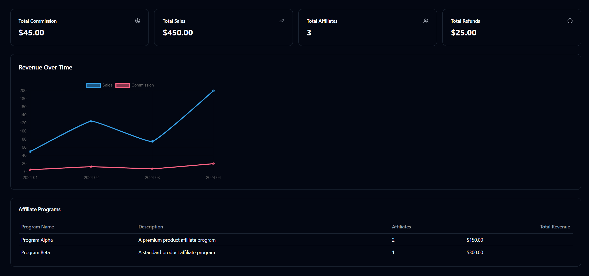Screen dimensions: 589x276
Task: Select the pink Commission legend swatch
Action: [x=122, y=85]
